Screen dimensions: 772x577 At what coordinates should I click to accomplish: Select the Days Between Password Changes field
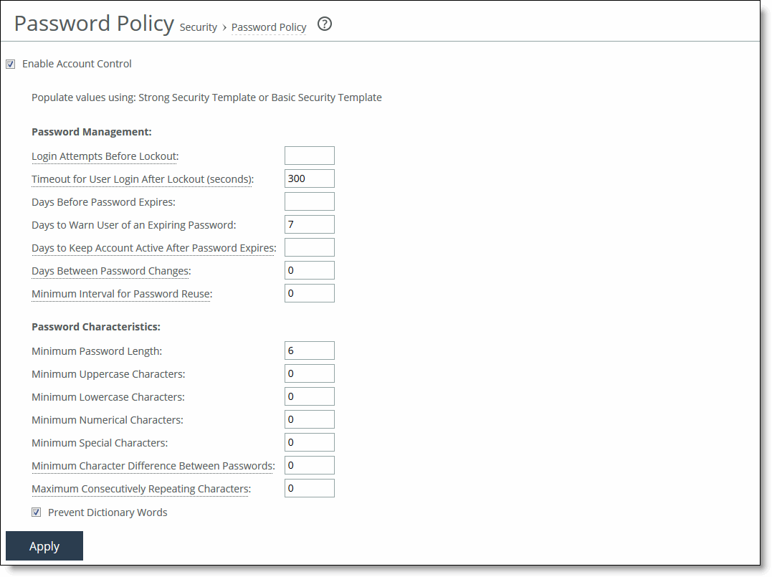(309, 270)
